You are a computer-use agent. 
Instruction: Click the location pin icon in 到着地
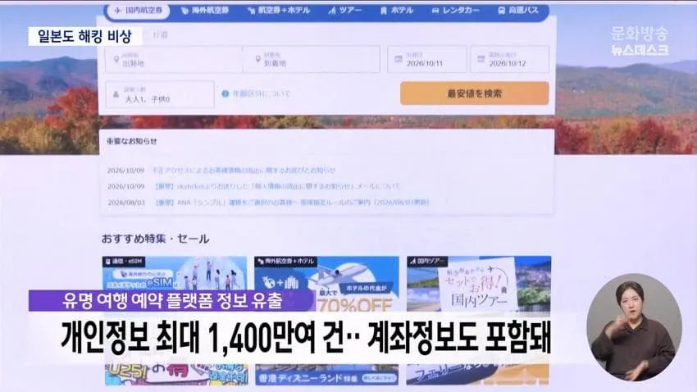[x=257, y=59]
